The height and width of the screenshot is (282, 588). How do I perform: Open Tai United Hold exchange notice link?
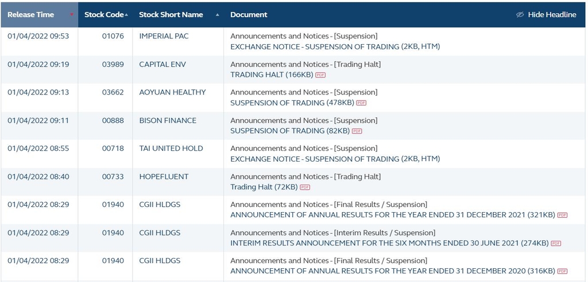pyautogui.click(x=335, y=159)
